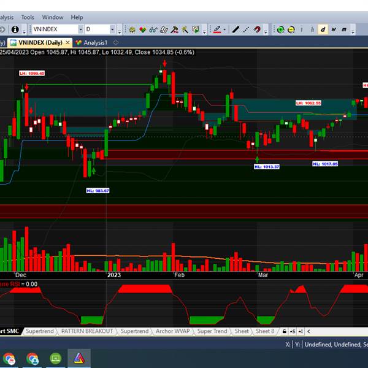Click inside the D interval combo field
This screenshot has width=368, height=368.
click(x=97, y=29)
